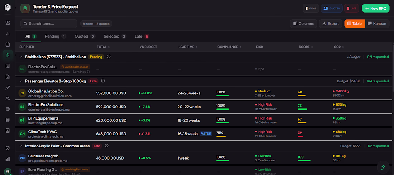
Task: Select the Quoted tab
Action: coord(85,37)
